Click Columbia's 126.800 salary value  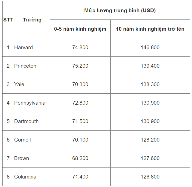pyautogui.click(x=150, y=177)
